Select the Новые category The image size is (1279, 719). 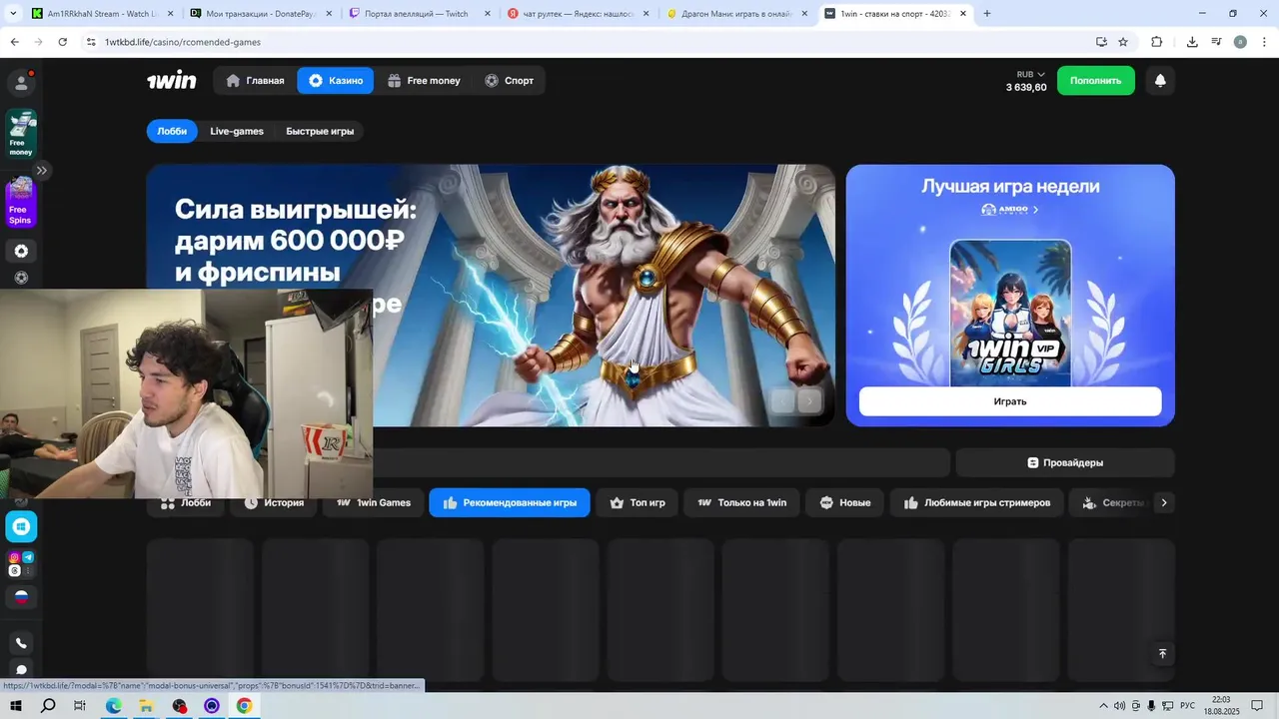[x=845, y=502]
